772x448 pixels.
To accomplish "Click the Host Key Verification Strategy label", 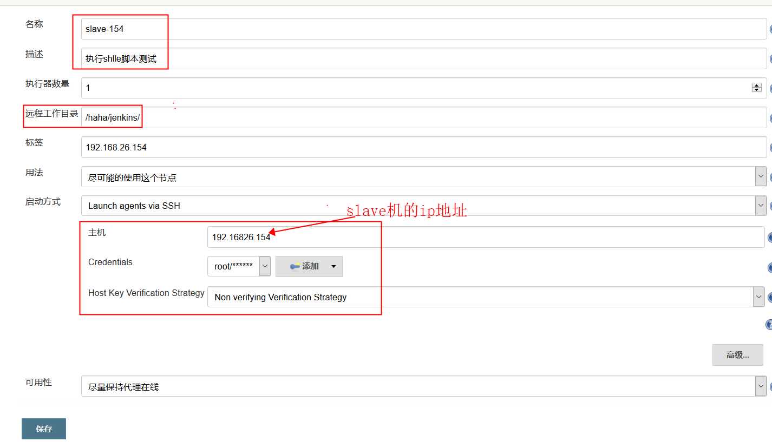I will click(x=146, y=293).
